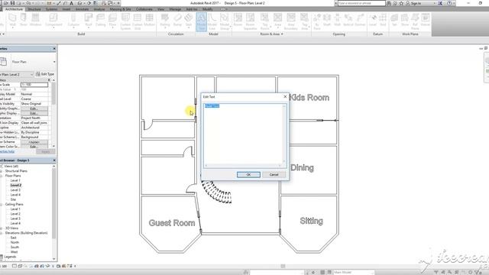
Task: Select the Room tool
Action: 238,21
